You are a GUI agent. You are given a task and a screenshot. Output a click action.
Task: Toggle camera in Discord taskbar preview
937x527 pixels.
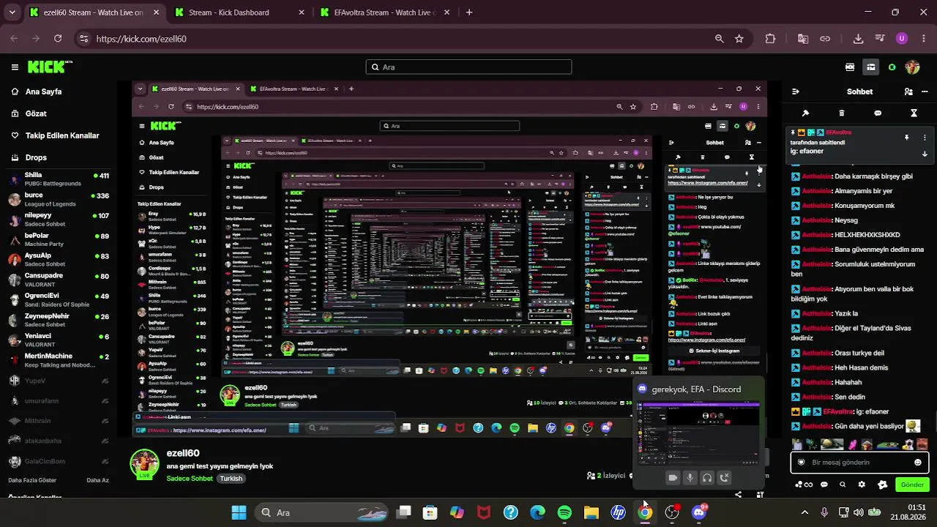coord(673,478)
